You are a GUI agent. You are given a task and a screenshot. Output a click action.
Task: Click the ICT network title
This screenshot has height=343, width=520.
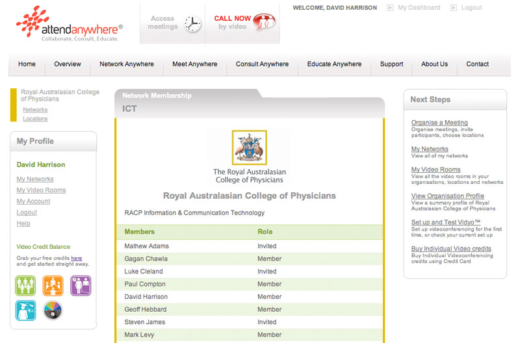tap(129, 108)
